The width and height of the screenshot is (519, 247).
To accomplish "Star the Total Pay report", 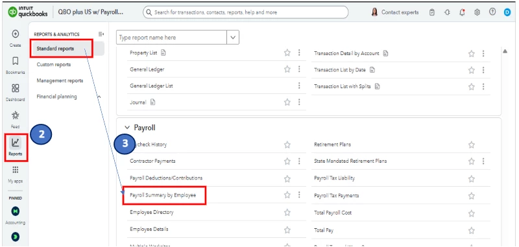I will click(x=472, y=230).
